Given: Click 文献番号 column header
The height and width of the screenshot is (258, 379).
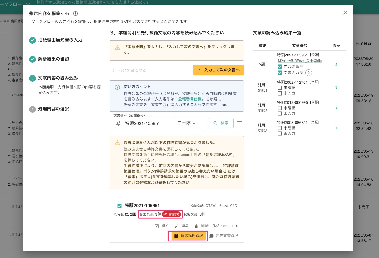Looking at the screenshot, I should point(299,45).
